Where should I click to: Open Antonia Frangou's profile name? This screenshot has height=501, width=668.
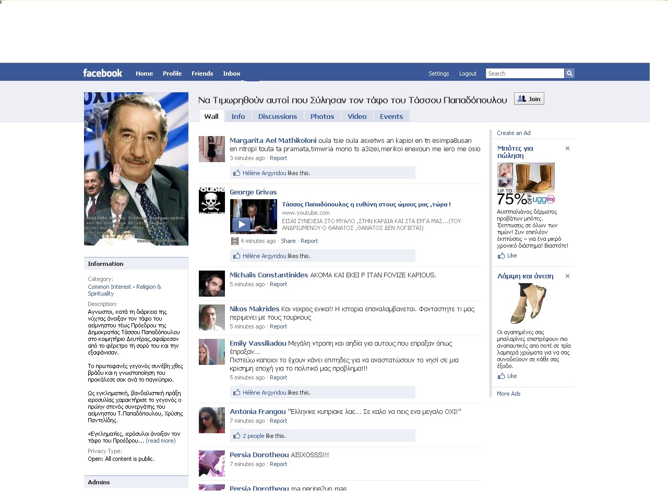(x=258, y=412)
